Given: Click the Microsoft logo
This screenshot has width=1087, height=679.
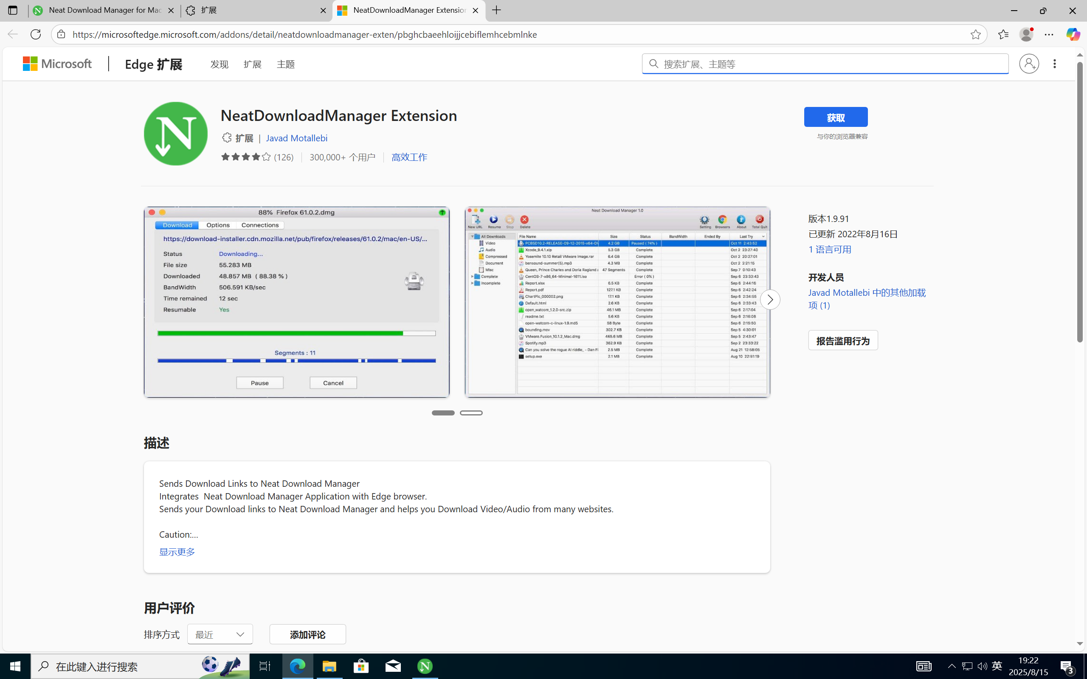Looking at the screenshot, I should pos(57,64).
